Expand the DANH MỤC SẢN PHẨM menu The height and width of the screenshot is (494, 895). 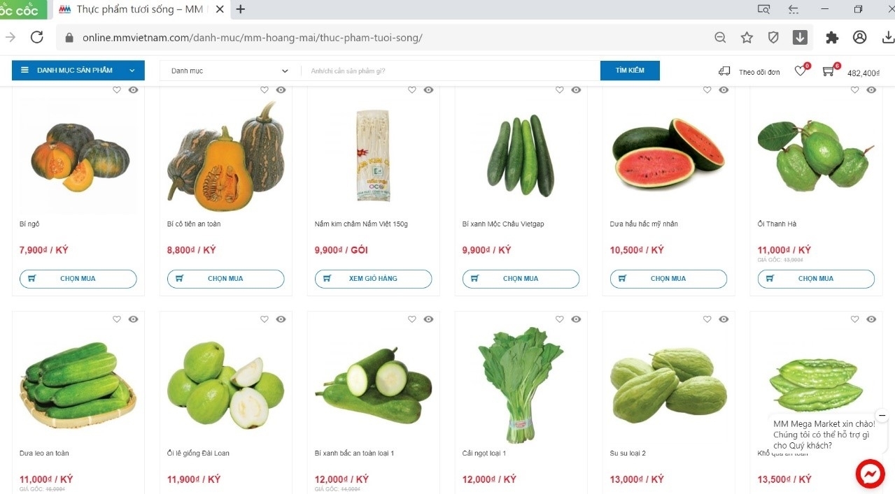pos(78,71)
